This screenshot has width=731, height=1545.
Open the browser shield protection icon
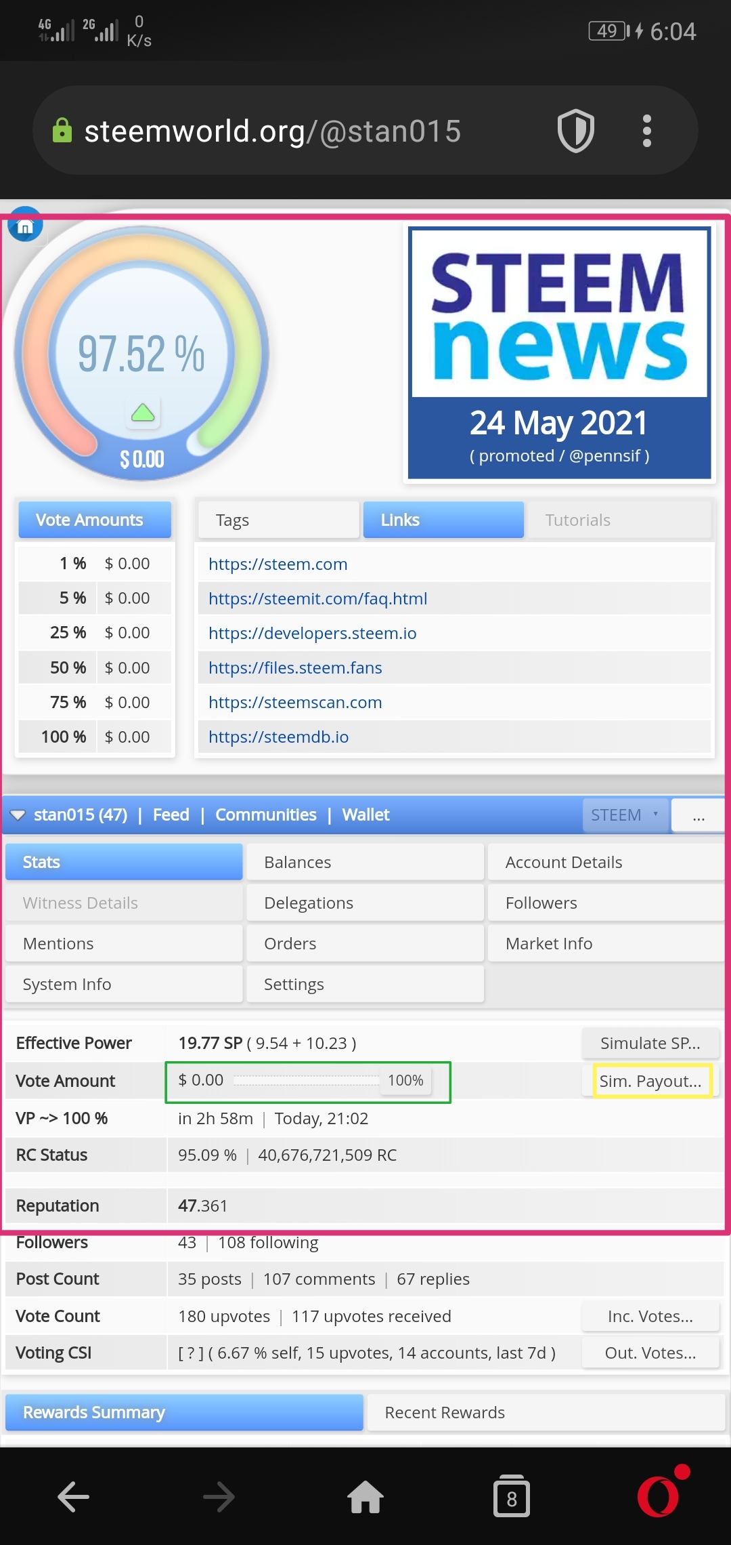pyautogui.click(x=575, y=131)
